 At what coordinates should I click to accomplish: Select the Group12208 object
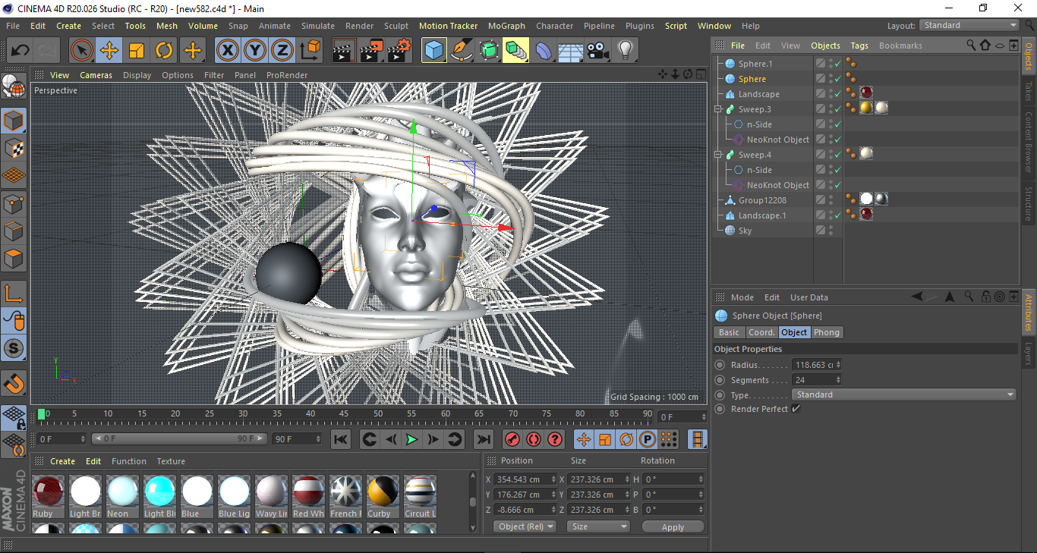point(762,200)
